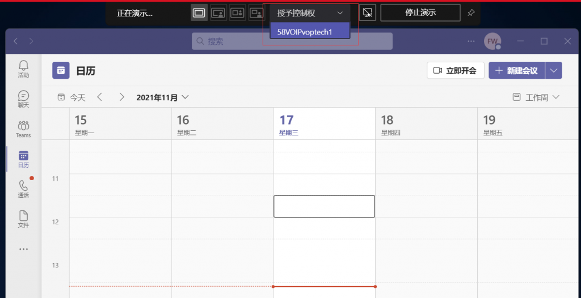Image resolution: width=581 pixels, height=298 pixels.
Task: Click the calendar icon beside 日历 title
Action: pyautogui.click(x=61, y=70)
